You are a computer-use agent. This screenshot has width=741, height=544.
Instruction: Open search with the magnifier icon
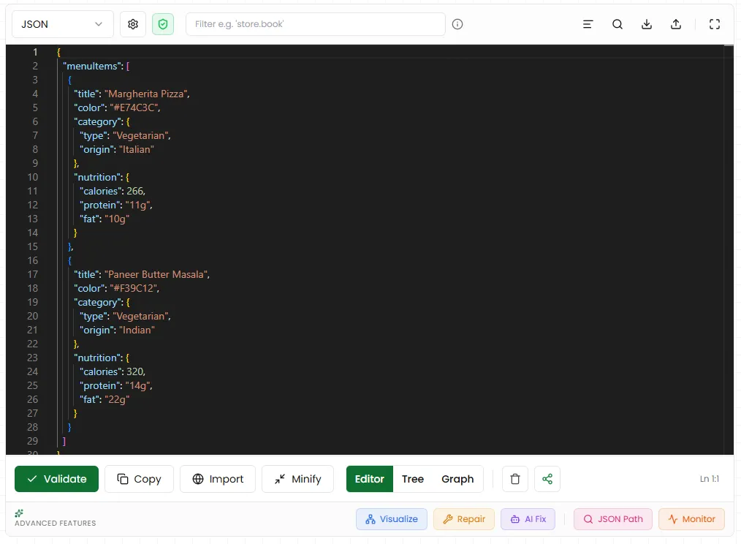coord(617,23)
